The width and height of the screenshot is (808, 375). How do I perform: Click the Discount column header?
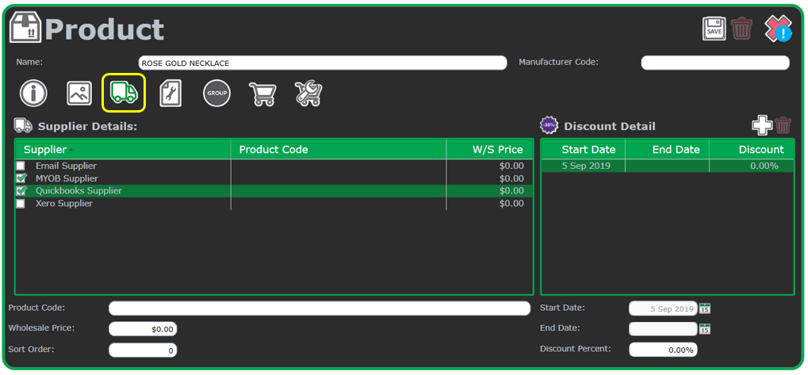pyautogui.click(x=752, y=149)
